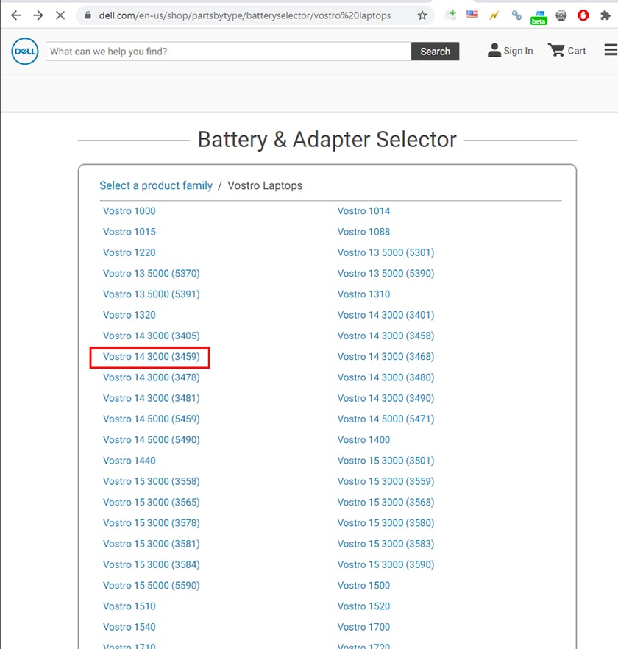The image size is (618, 649).
Task: Select the highlighted Vostro 14 3000 (3459) link
Action: coord(151,356)
